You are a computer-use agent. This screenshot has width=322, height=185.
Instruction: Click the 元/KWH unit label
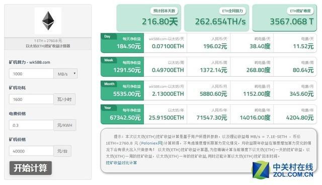(65, 125)
